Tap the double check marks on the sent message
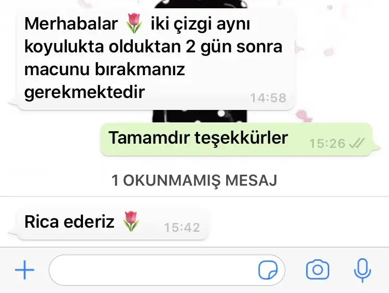Screen dimensions: 389x293 coord(356,143)
